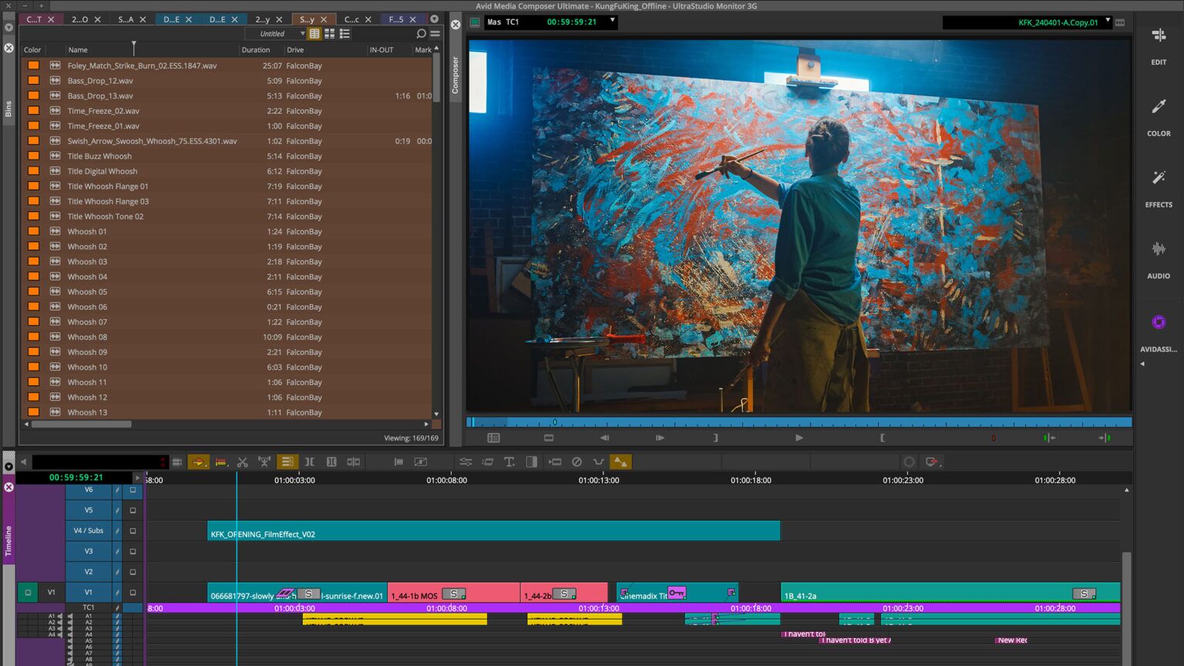The width and height of the screenshot is (1184, 666).
Task: Click the bin search magnifier icon
Action: 421,34
